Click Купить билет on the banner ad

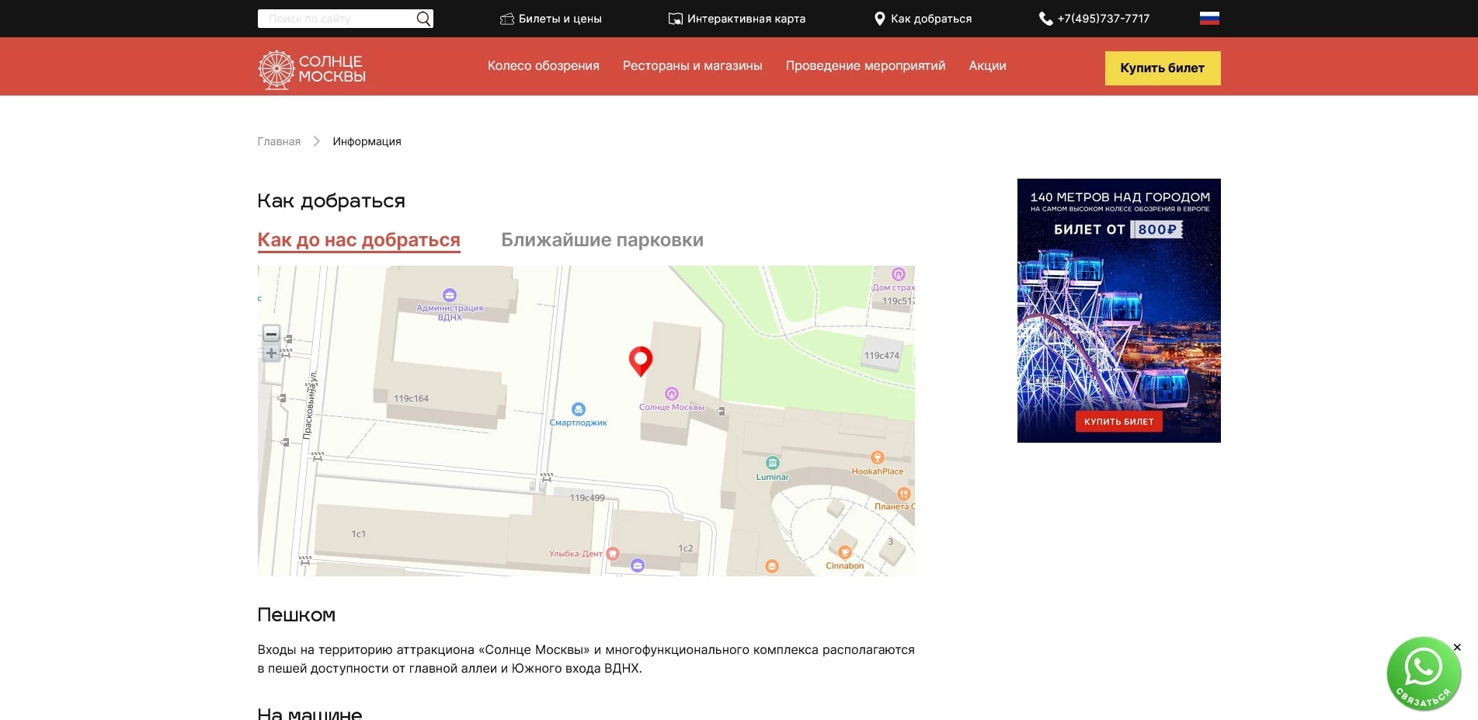coord(1118,421)
